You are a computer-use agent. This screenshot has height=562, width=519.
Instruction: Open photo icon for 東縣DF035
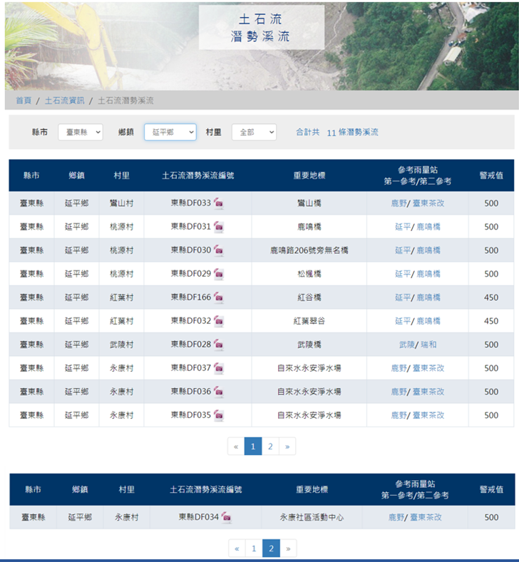click(x=219, y=415)
